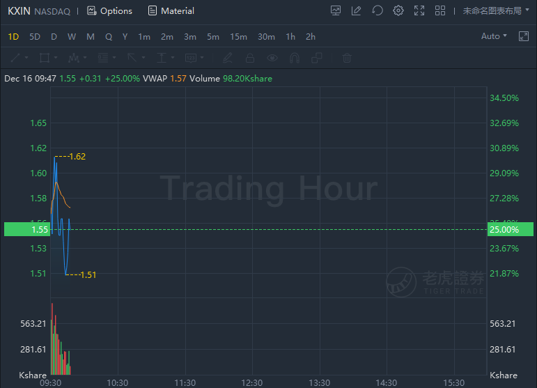This screenshot has width=537, height=388.
Task: Select the 2m interval
Action: coord(167,37)
